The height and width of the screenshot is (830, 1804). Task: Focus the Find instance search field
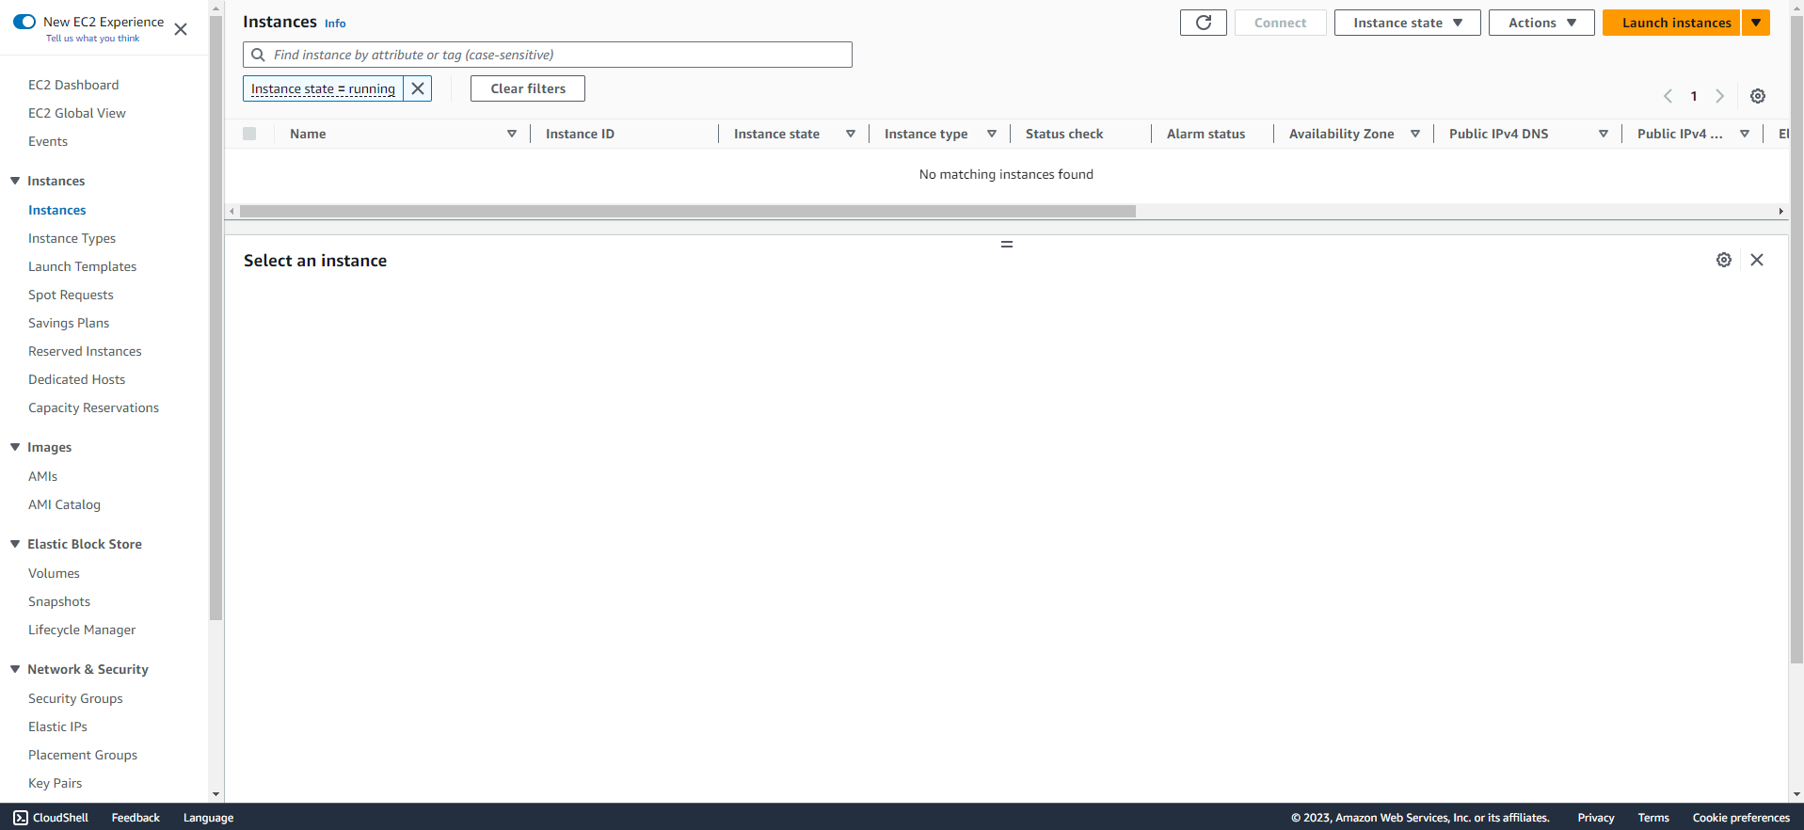pos(548,55)
